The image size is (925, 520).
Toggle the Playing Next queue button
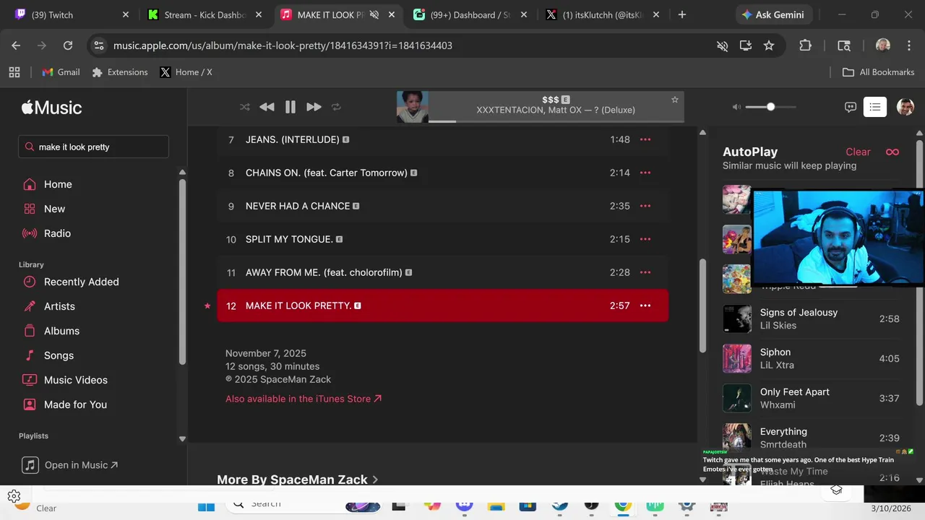875,107
